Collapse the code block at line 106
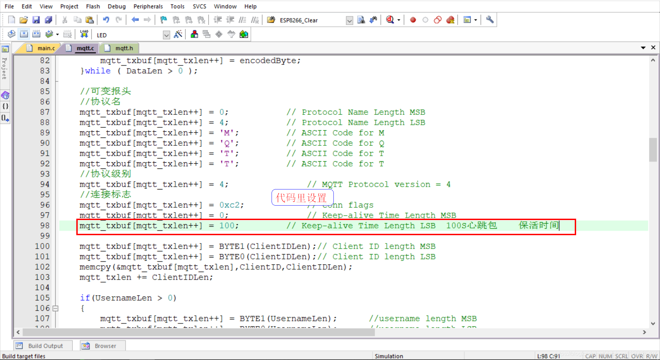660x360 pixels. pyautogui.click(x=55, y=308)
